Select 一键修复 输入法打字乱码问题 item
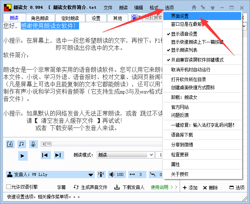 (x=202, y=125)
